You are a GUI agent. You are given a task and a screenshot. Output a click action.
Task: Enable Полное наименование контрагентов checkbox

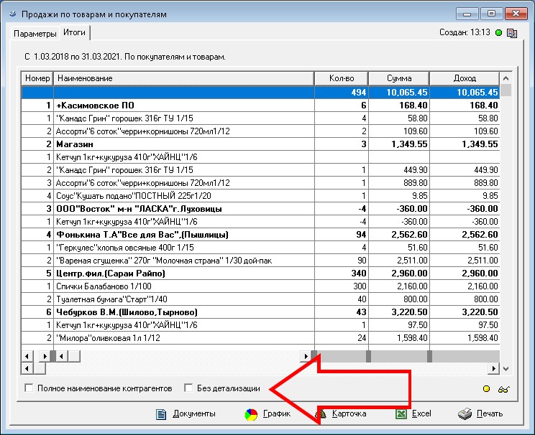(29, 388)
